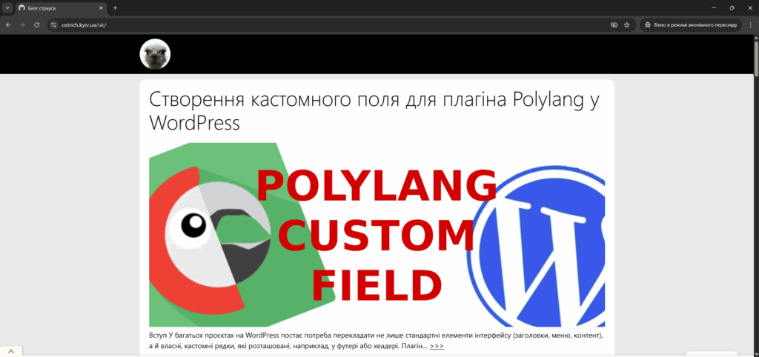This screenshot has width=759, height=357.
Task: Bookmark this page with the star icon
Action: (627, 24)
